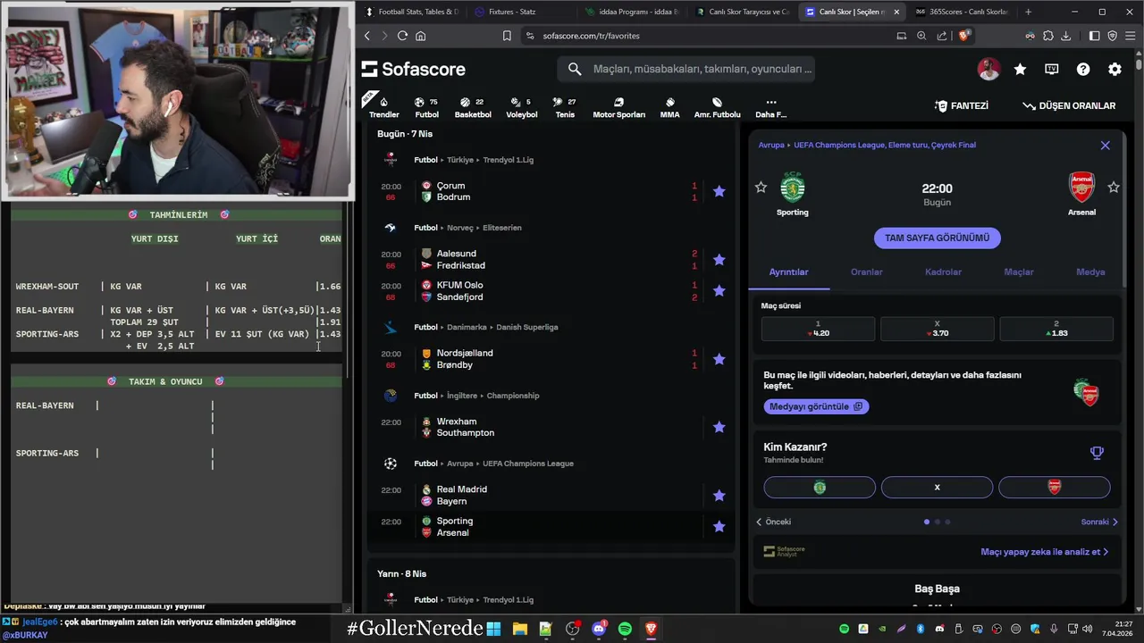Unfavorite the Wrexham vs Southampton match
Viewport: 1144px width, 643px height.
coord(719,427)
